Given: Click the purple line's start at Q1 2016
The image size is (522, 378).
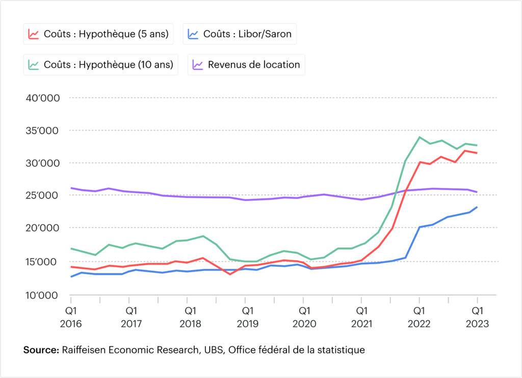Looking at the screenshot, I should click(71, 188).
